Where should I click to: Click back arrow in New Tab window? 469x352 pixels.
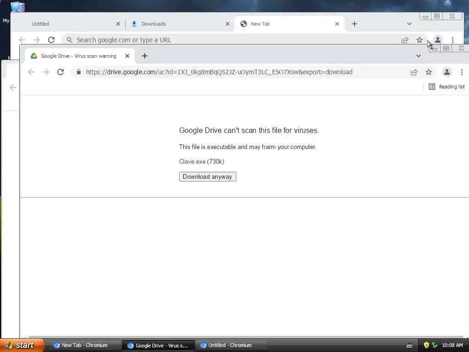pos(22,40)
